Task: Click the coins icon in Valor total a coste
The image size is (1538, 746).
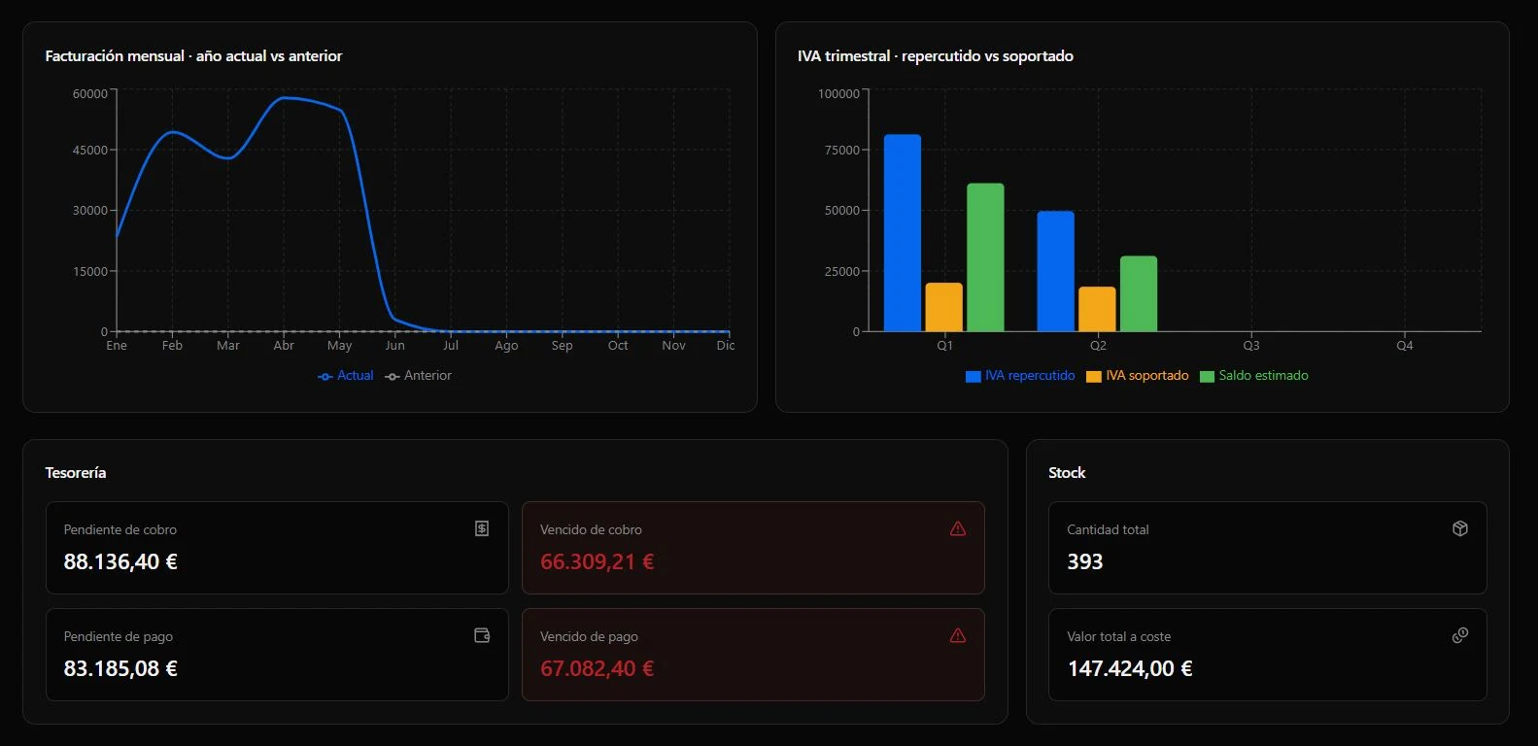Action: [1460, 635]
